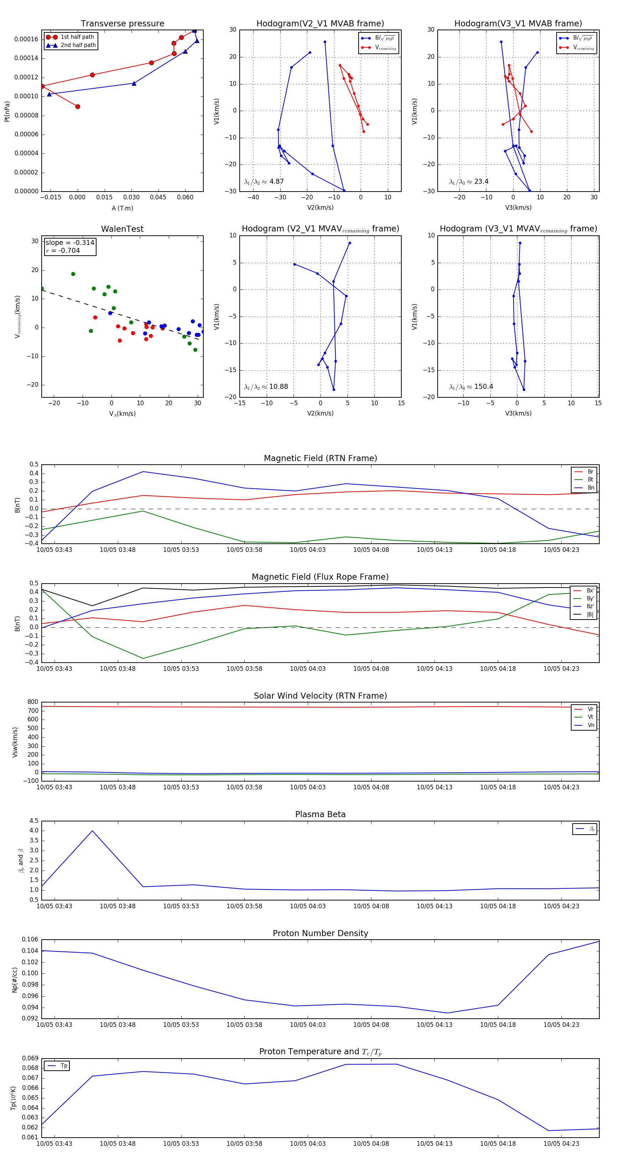Click the 'Tp(10^6K)' y-axis label
641x1175 pixels.
click(x=14, y=1098)
